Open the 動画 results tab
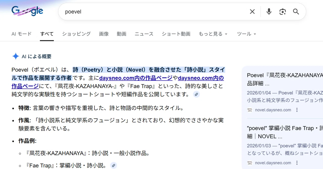This screenshot has height=169, width=323. [122, 34]
